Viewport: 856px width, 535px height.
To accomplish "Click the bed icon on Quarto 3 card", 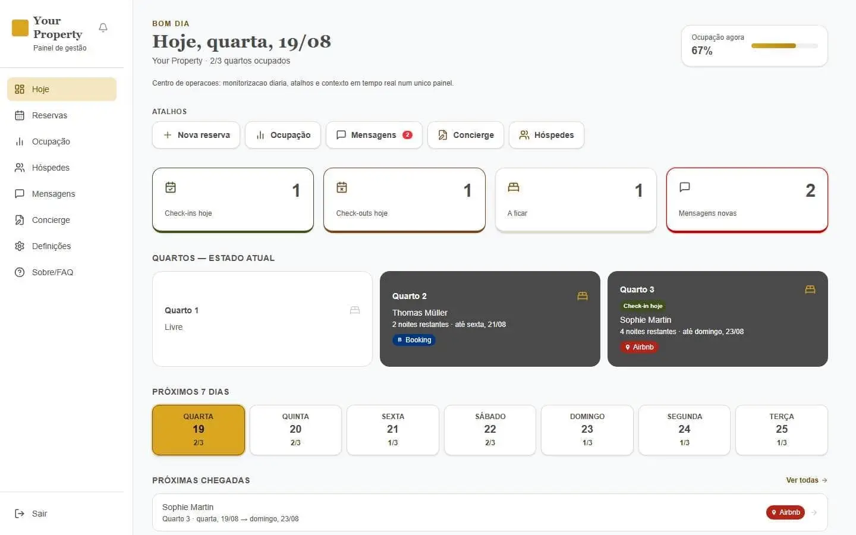I will click(810, 289).
